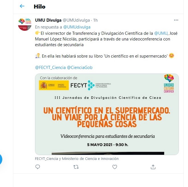
Task: Share the tweet via the upload icon
Action: pyautogui.click(x=153, y=167)
